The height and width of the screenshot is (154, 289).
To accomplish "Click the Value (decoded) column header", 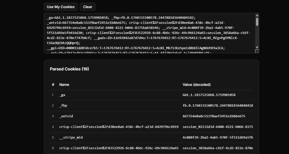I will pyautogui.click(x=196, y=84).
